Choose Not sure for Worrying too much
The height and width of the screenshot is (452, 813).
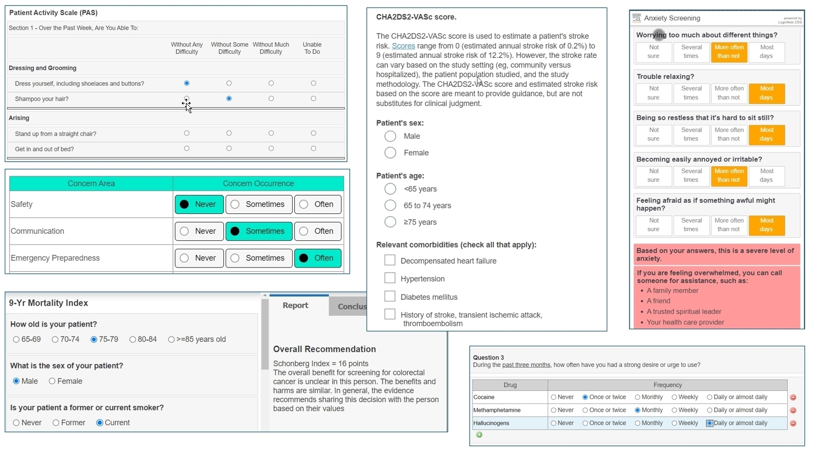tap(654, 51)
